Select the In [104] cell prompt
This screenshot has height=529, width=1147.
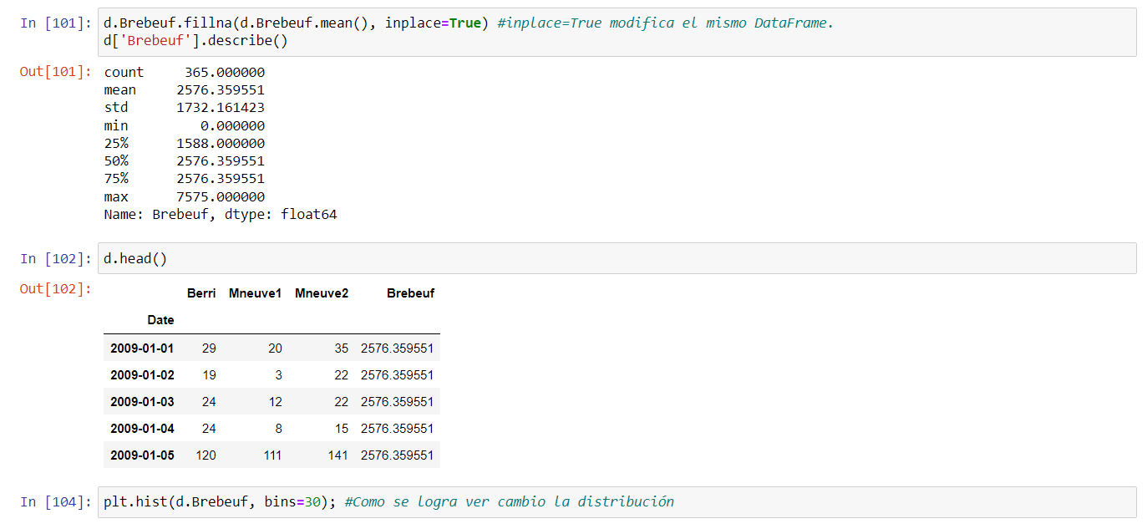click(57, 501)
